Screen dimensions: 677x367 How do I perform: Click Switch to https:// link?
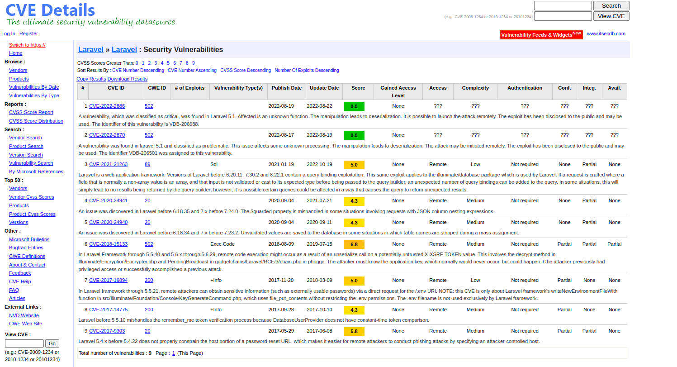[27, 45]
